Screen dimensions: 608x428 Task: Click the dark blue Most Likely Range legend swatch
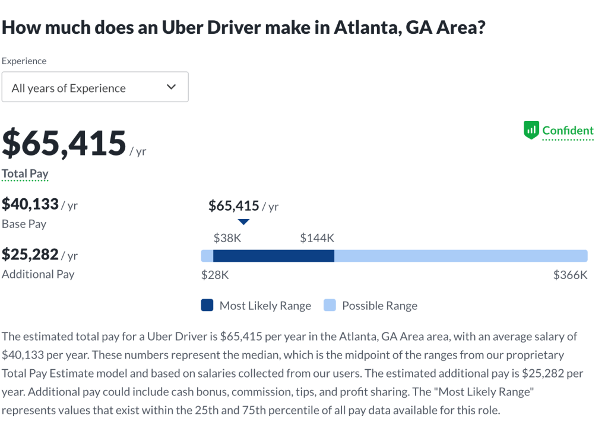point(207,306)
